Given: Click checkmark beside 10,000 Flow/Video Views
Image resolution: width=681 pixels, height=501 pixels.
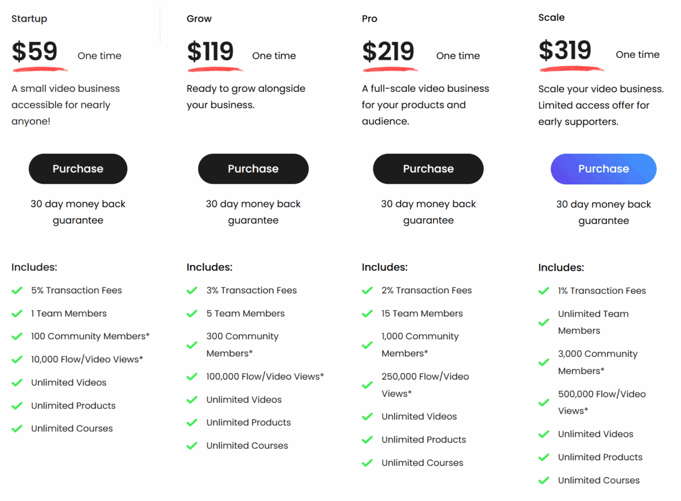Looking at the screenshot, I should pos(17,360).
